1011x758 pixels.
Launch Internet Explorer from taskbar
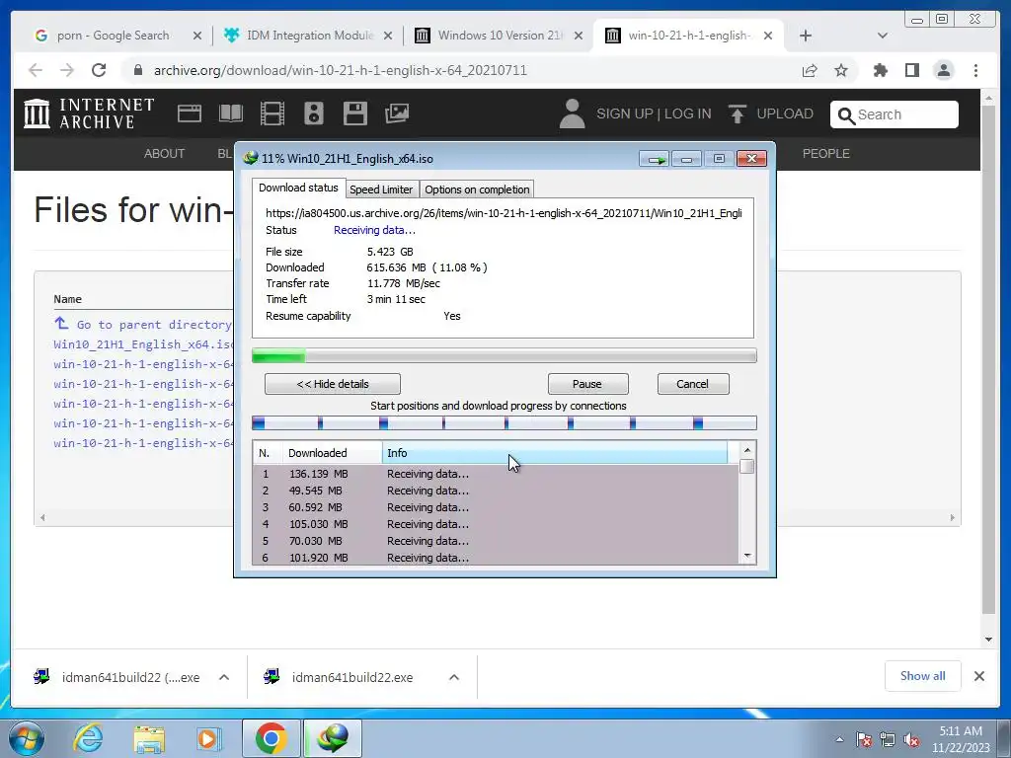click(88, 738)
